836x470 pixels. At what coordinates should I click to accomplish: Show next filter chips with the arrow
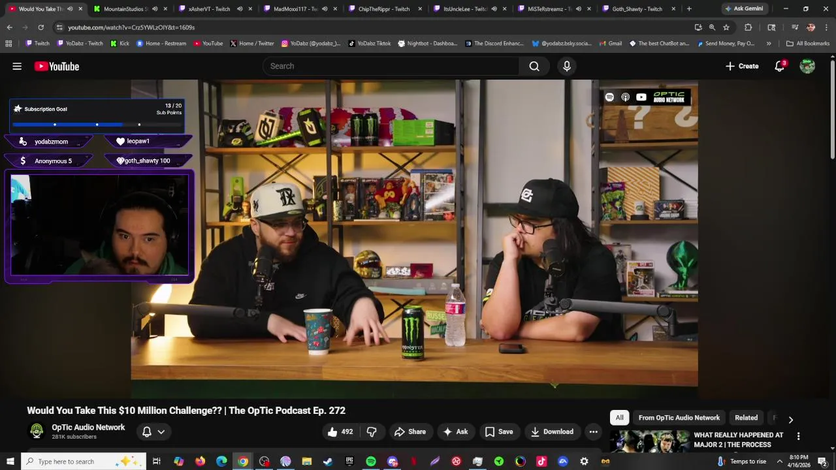[790, 420]
